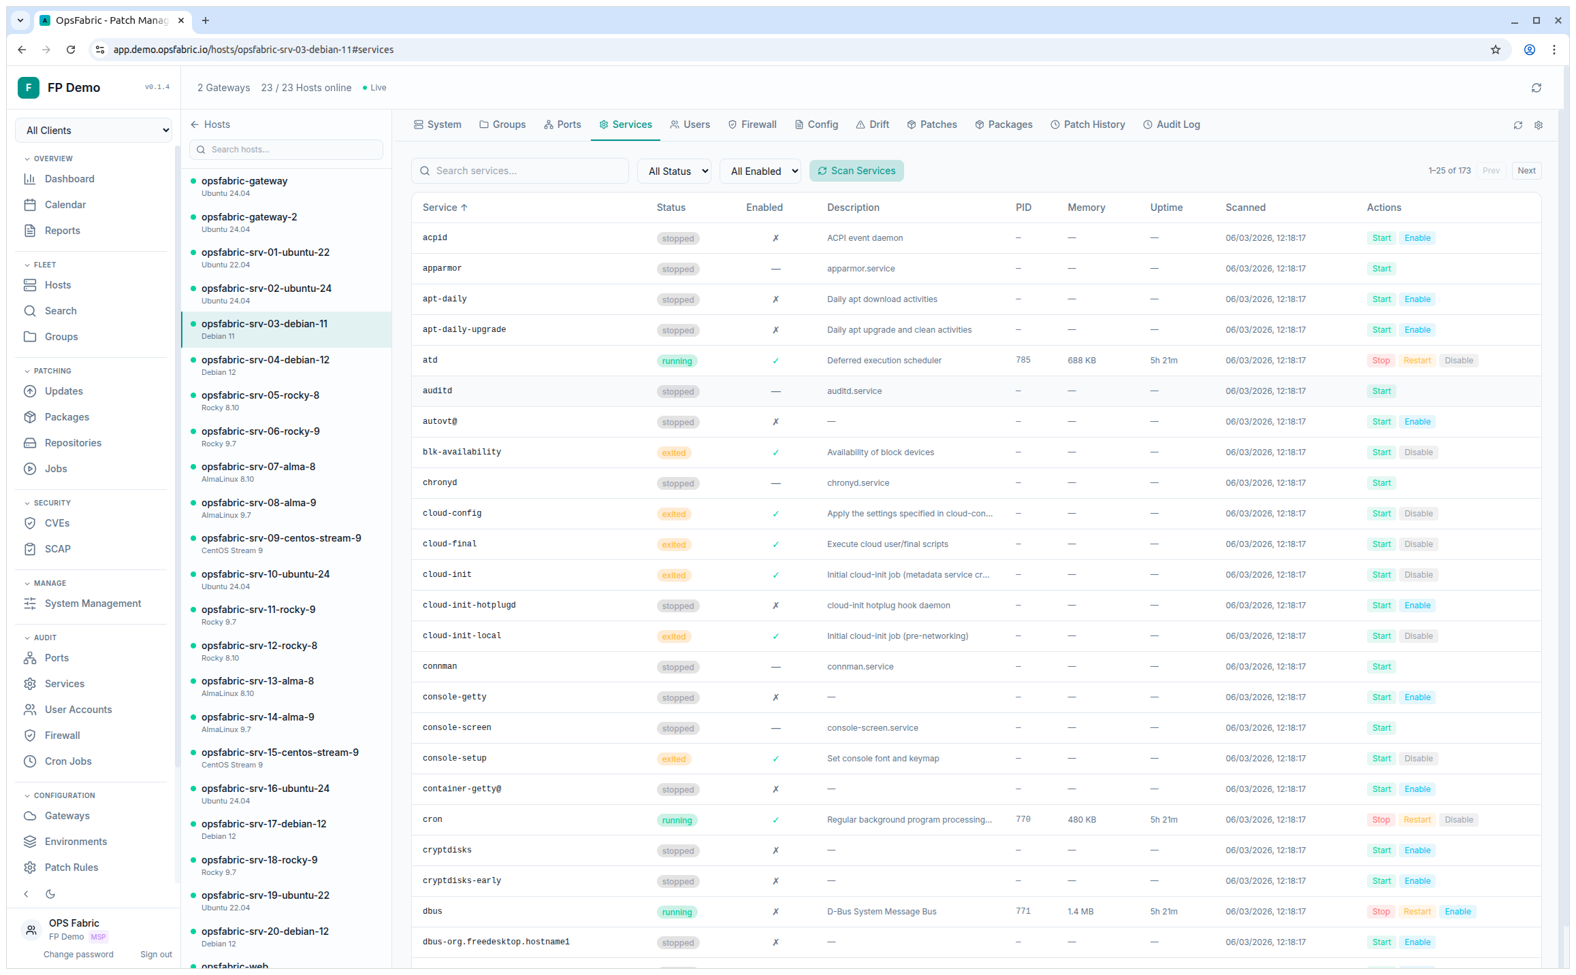
Task: Collapse sidebar with the chevron icon
Action: click(27, 894)
